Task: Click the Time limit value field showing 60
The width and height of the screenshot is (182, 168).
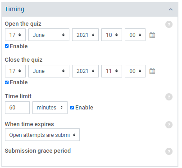Action: click(x=17, y=108)
